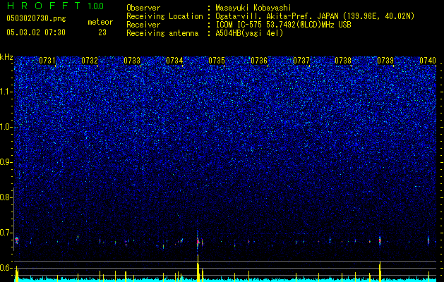Viewport: 444px width, 282px height.
Task: Click the 0.6 kHz axis label
Action: point(6,268)
